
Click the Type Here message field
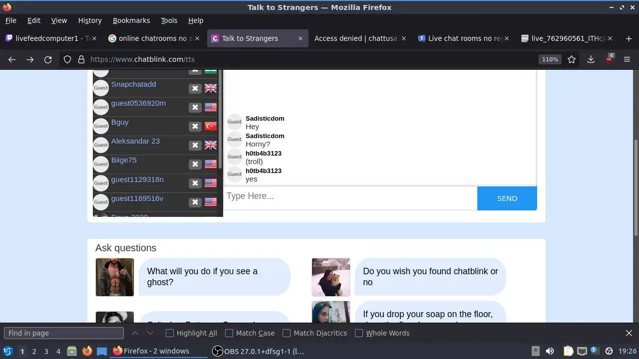[350, 198]
